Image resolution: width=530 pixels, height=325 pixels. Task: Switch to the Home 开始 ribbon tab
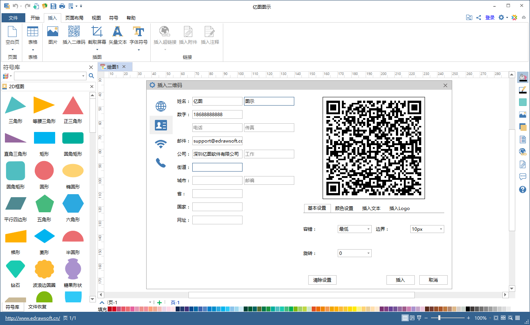tap(35, 18)
